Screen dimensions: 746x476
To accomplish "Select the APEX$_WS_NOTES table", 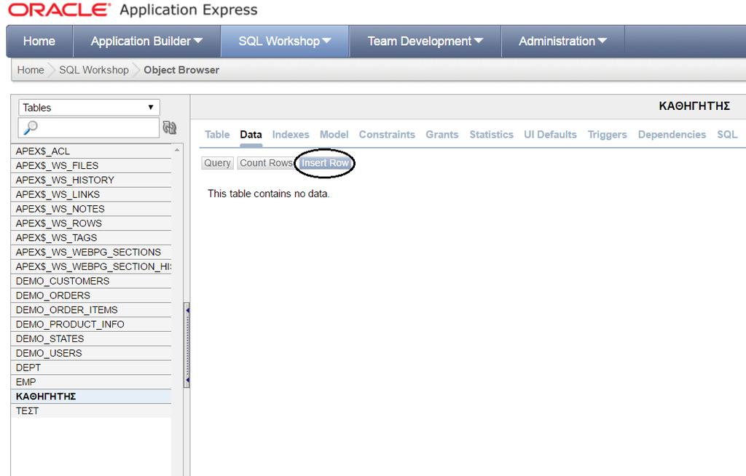I will [91, 209].
